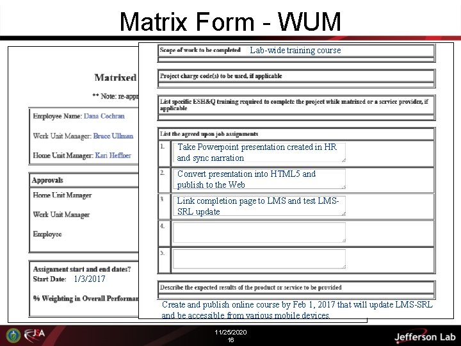Click the slide date 11/25/2020

[x=230, y=332]
